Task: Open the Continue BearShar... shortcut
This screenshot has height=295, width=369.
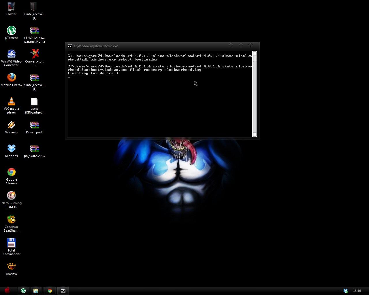Action: pos(12,223)
